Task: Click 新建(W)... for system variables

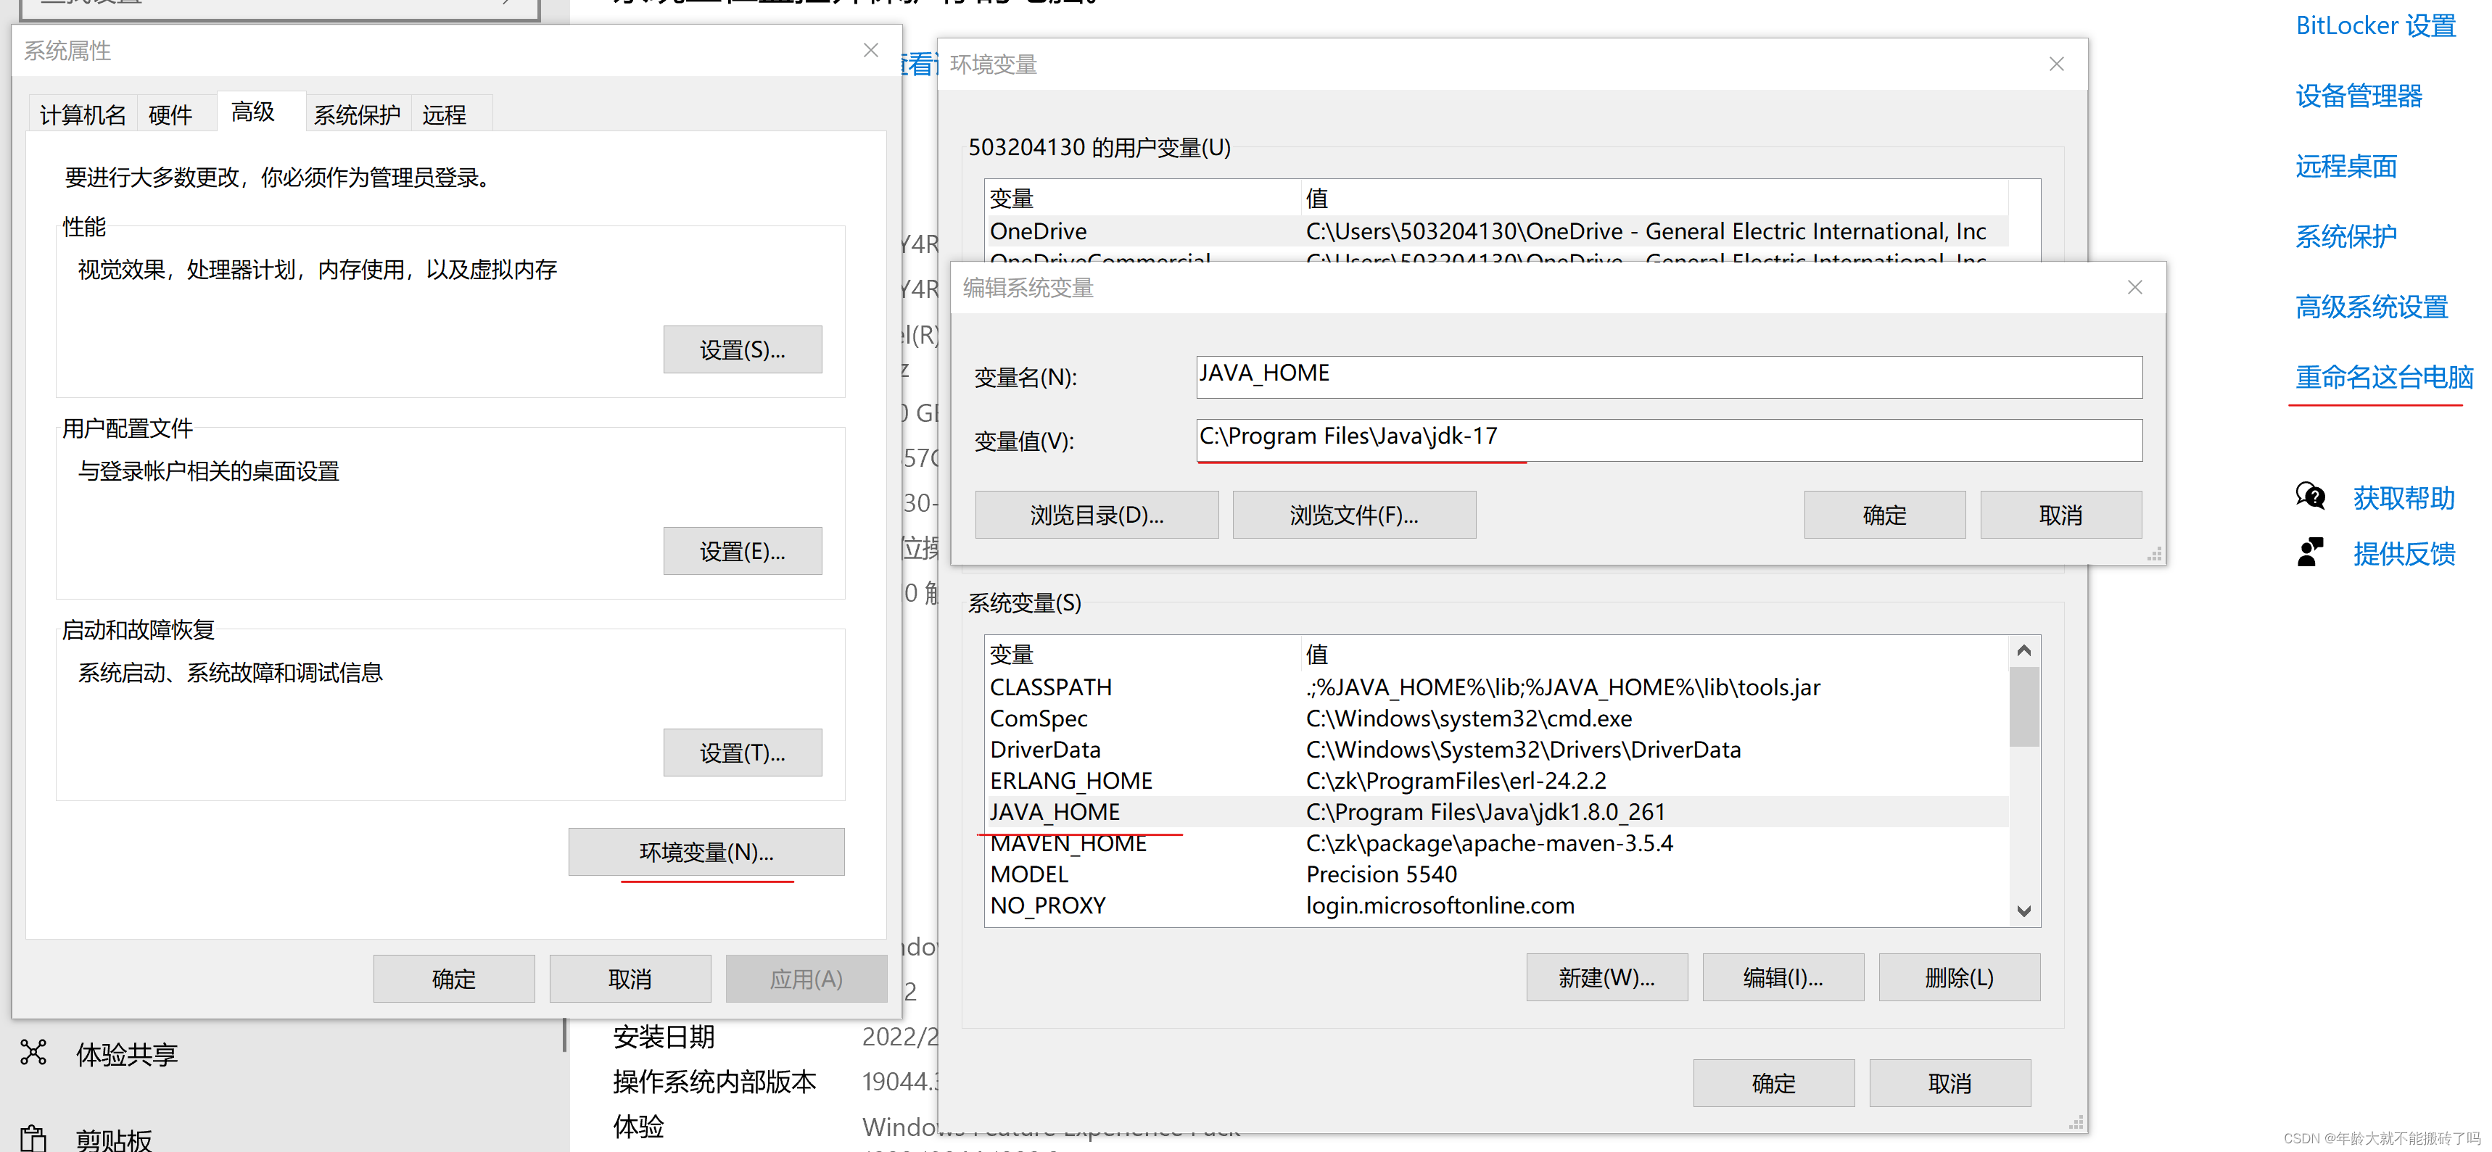Action: pyautogui.click(x=1606, y=977)
